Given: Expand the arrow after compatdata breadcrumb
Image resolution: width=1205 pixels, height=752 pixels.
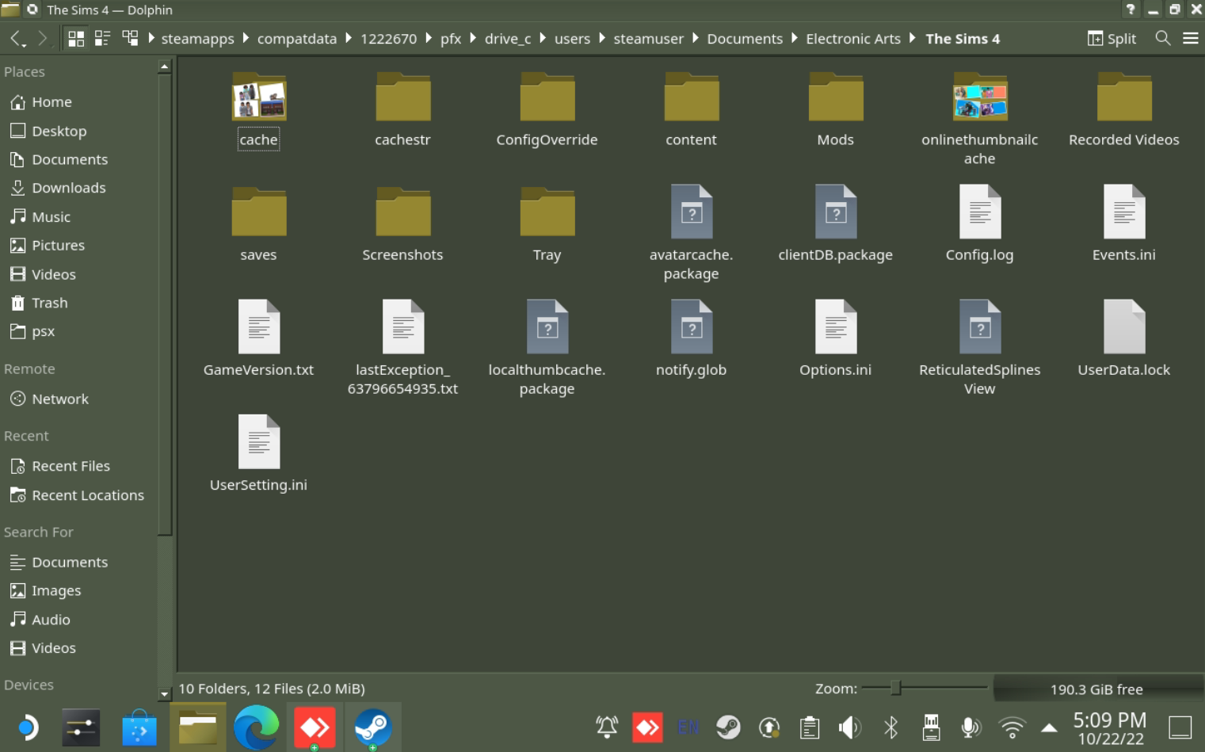Looking at the screenshot, I should coord(348,38).
